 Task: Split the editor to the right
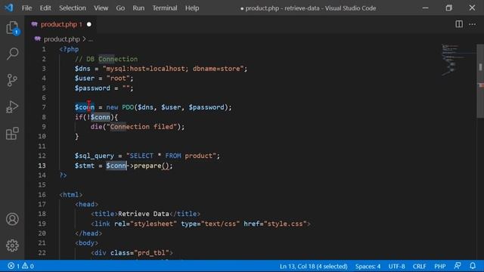459,24
